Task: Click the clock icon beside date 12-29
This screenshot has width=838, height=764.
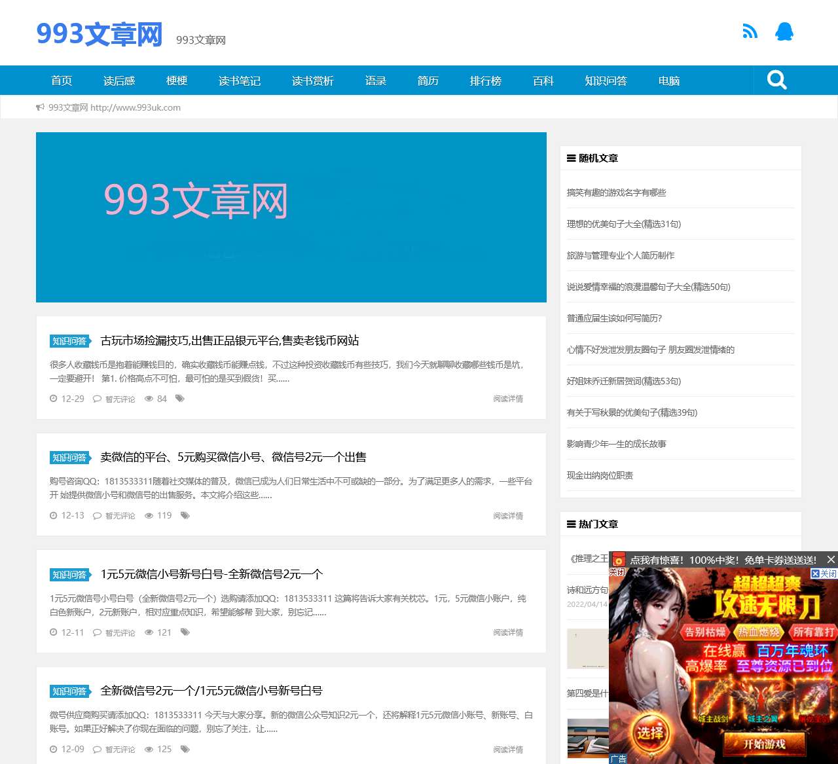Action: coord(54,398)
